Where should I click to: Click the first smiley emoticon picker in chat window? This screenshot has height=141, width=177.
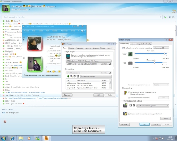pyautogui.click(x=48, y=71)
